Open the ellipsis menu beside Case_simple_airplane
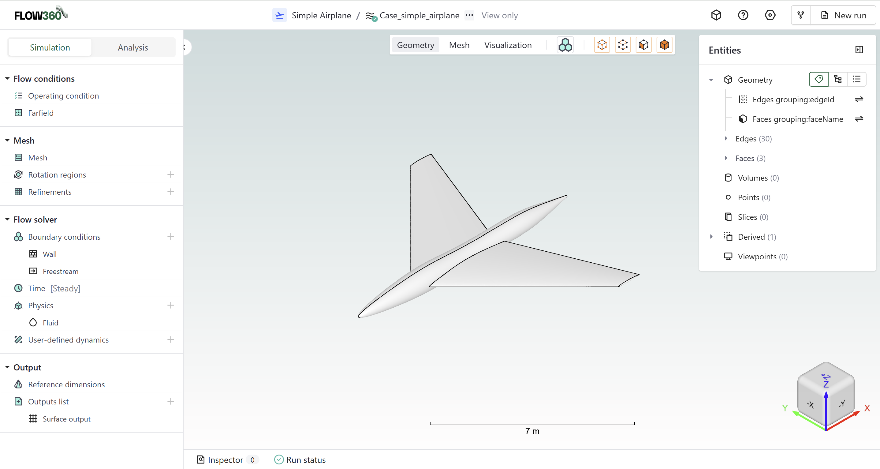880x469 pixels. [x=469, y=15]
